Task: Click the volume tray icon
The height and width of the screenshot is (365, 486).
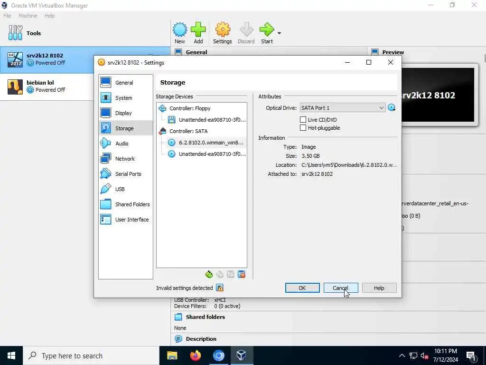Action: [x=424, y=355]
